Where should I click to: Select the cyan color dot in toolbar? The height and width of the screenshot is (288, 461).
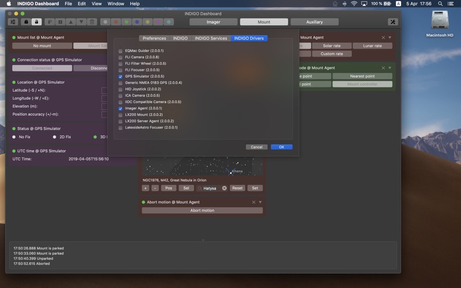tap(169, 22)
